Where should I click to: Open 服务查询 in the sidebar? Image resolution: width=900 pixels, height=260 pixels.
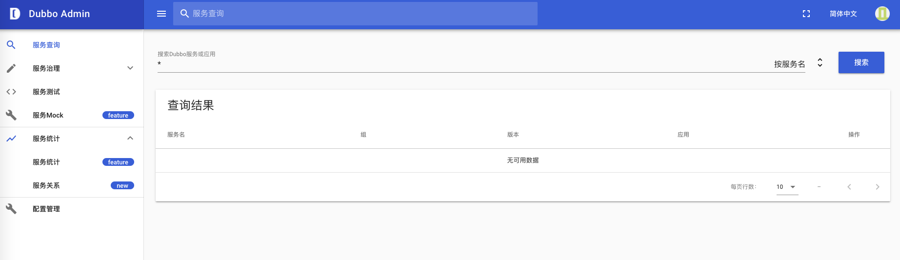point(72,45)
